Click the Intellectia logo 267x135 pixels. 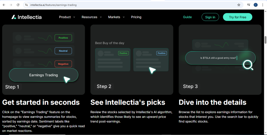(26, 17)
